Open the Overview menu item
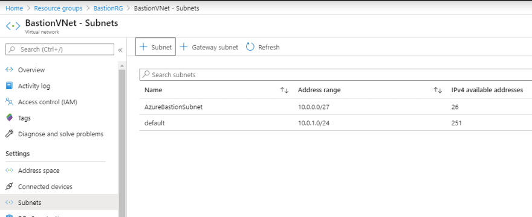 tap(31, 70)
